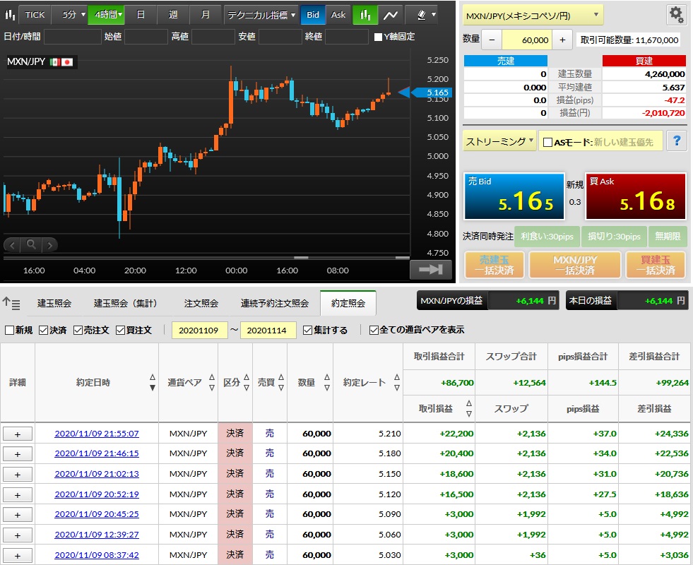Open the help question mark button
The height and width of the screenshot is (565, 693).
[x=677, y=141]
